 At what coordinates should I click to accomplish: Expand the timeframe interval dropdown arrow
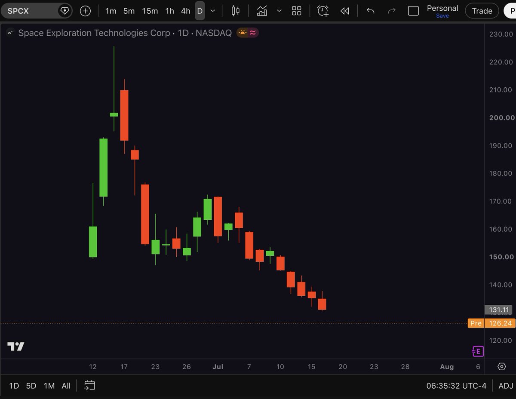click(213, 11)
